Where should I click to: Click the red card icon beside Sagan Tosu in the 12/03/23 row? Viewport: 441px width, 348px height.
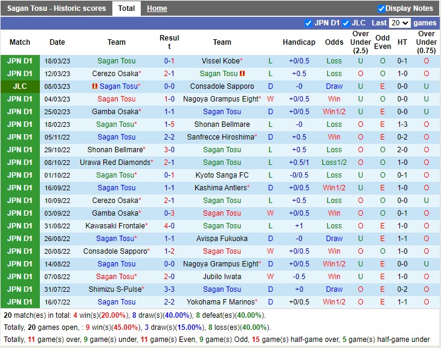[242, 74]
